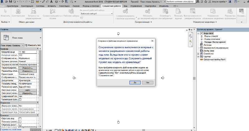Open the Управление ribbon tab

click(136, 6)
